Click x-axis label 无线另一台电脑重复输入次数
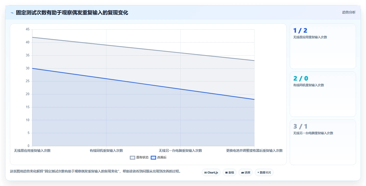This screenshot has width=366, height=186. tap(180, 151)
